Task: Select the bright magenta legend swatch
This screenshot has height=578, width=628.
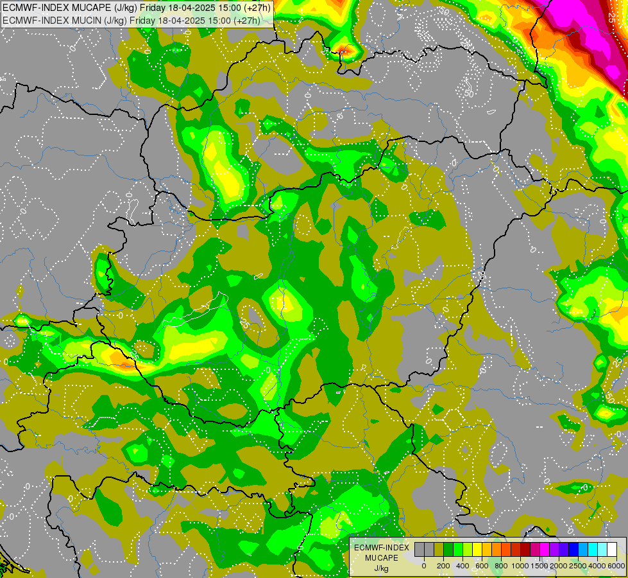Action: [545, 550]
